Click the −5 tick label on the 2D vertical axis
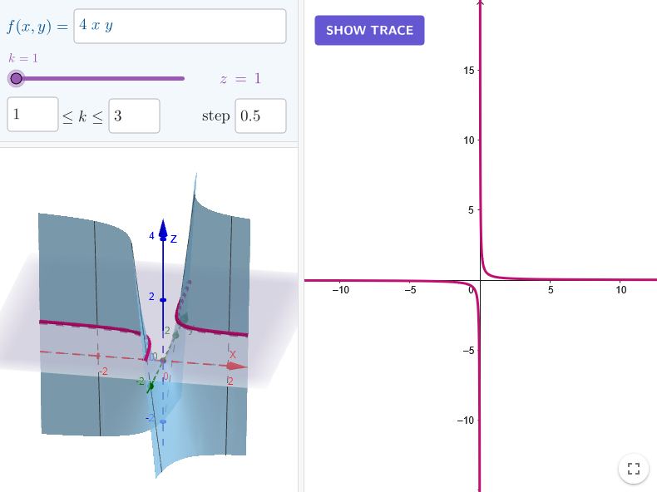Viewport: 657px width, 492px height. click(467, 350)
